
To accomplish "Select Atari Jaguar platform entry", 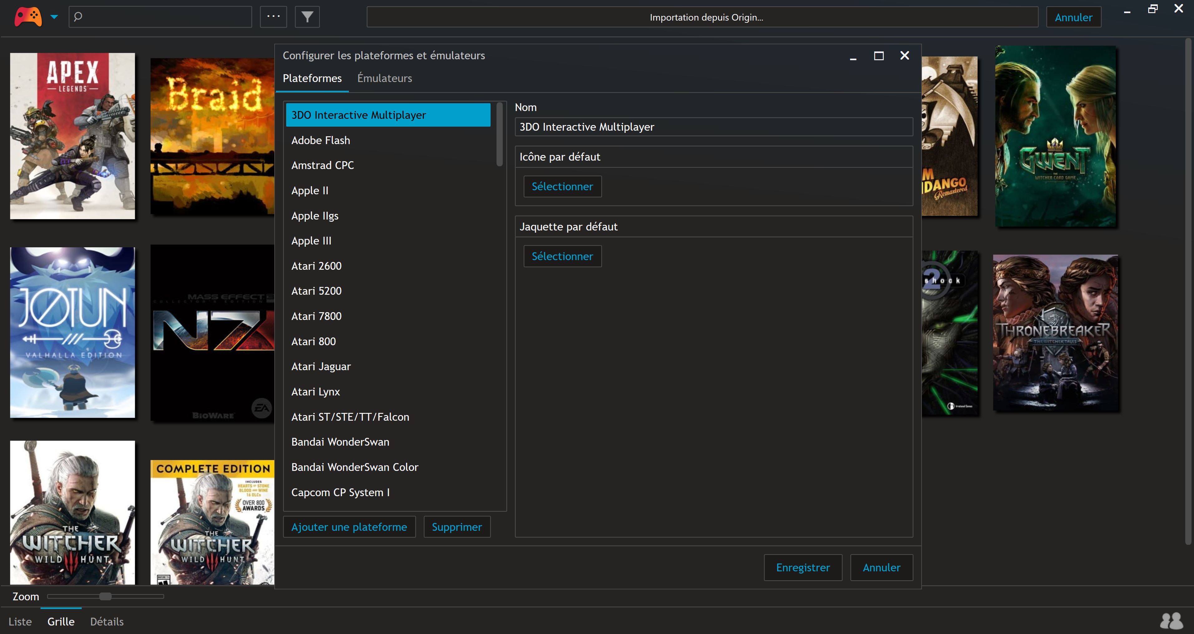I will (x=388, y=366).
